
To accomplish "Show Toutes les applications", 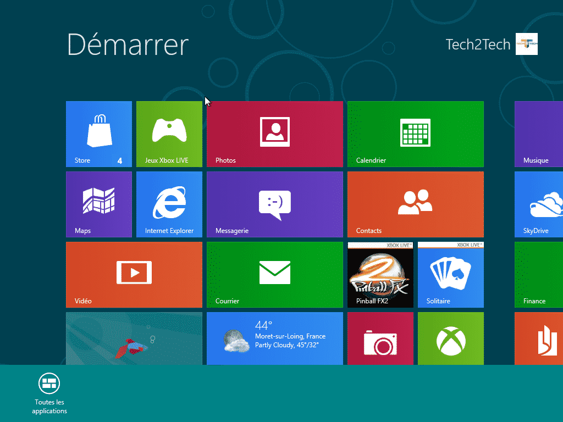I will [49, 393].
